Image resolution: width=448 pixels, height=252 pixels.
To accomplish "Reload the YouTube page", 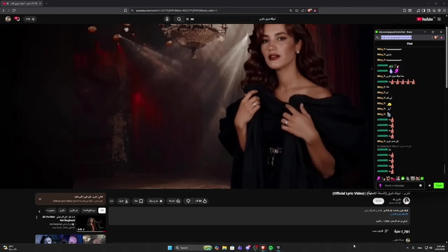I will 14,10.
